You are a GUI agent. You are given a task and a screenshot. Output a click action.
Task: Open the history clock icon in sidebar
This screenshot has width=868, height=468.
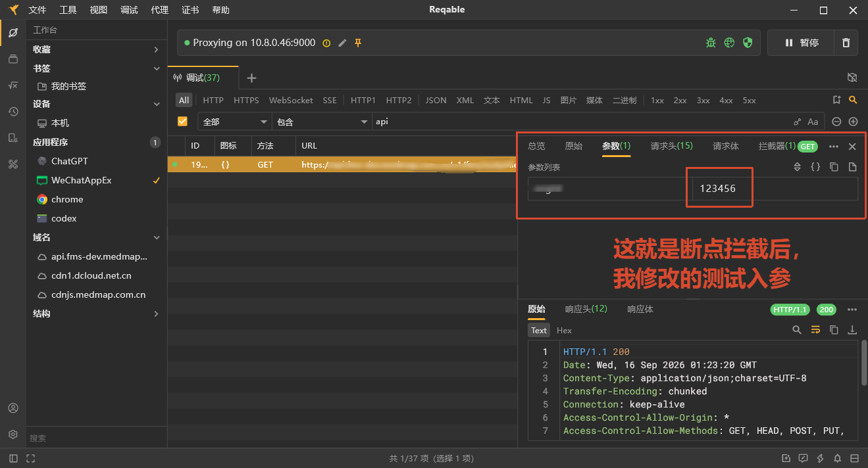(13, 112)
